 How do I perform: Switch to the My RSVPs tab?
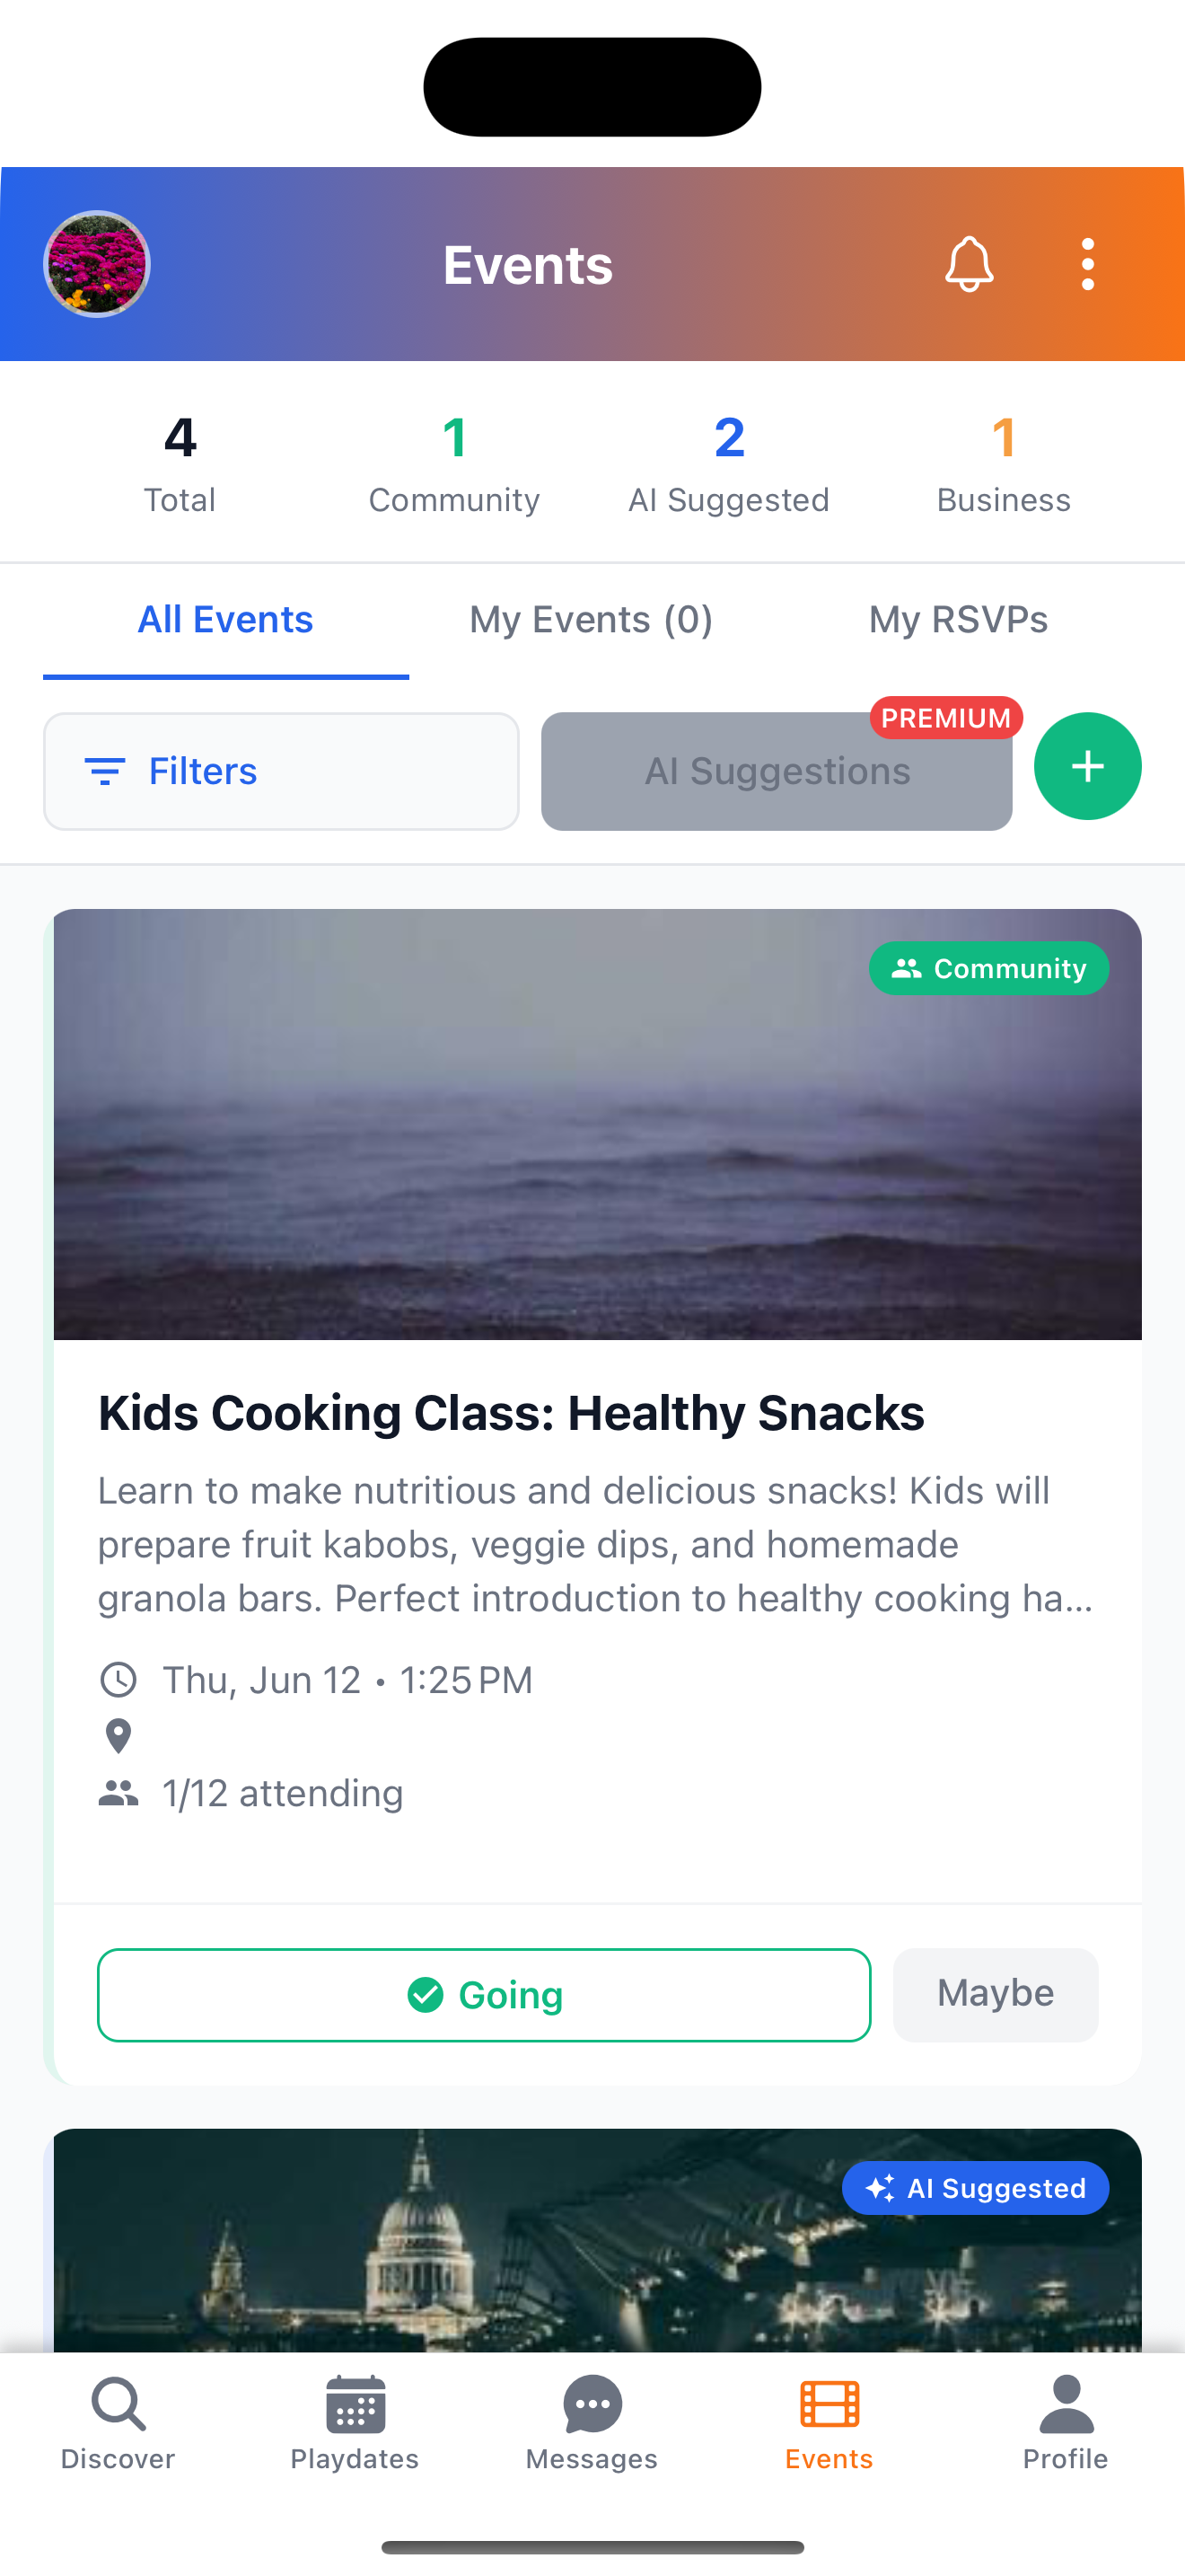pos(957,620)
